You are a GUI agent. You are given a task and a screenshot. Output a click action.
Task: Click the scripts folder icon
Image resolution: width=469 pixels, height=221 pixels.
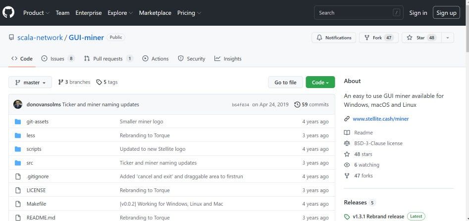click(18, 149)
